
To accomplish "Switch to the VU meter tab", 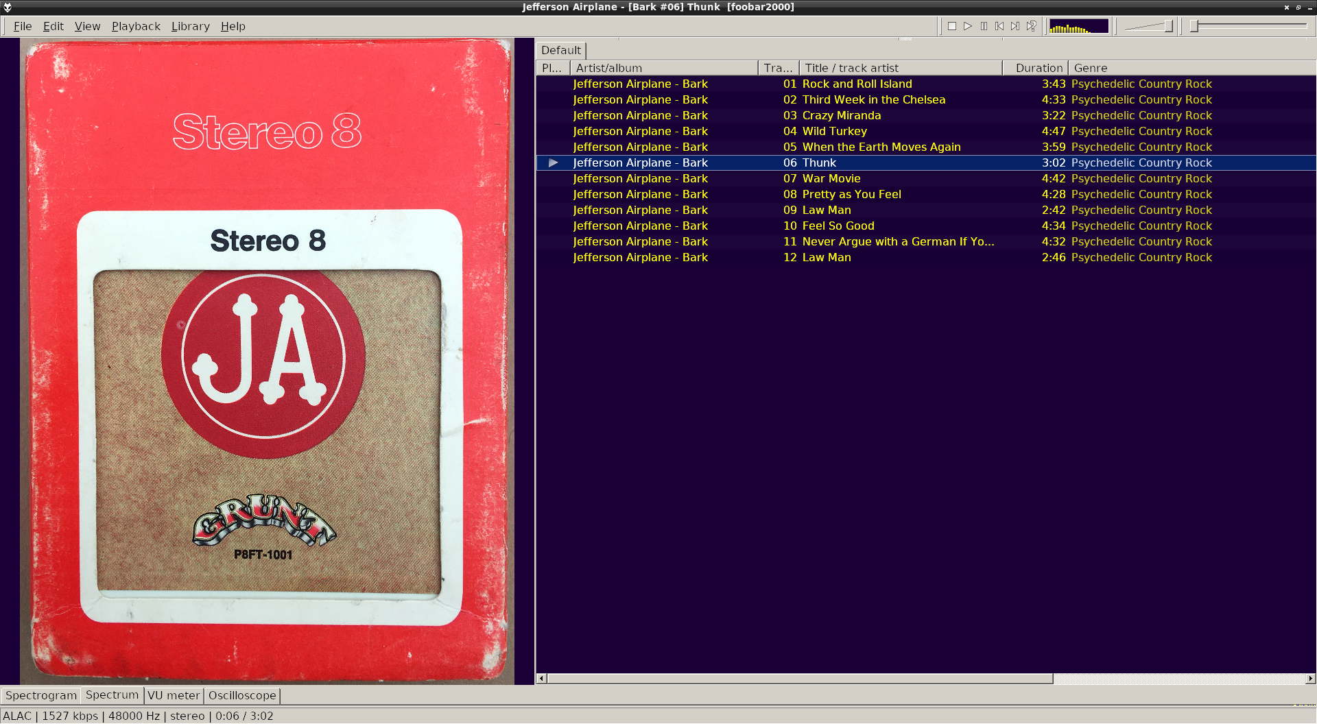I will click(x=174, y=695).
